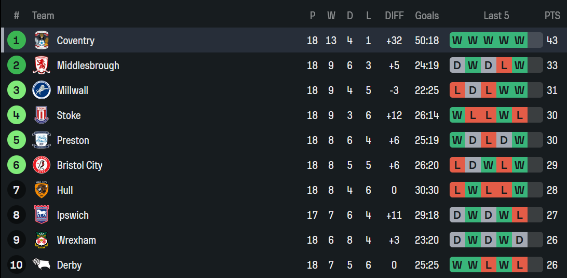Image resolution: width=567 pixels, height=278 pixels.
Task: Click the Coventry club crest icon
Action: point(42,40)
